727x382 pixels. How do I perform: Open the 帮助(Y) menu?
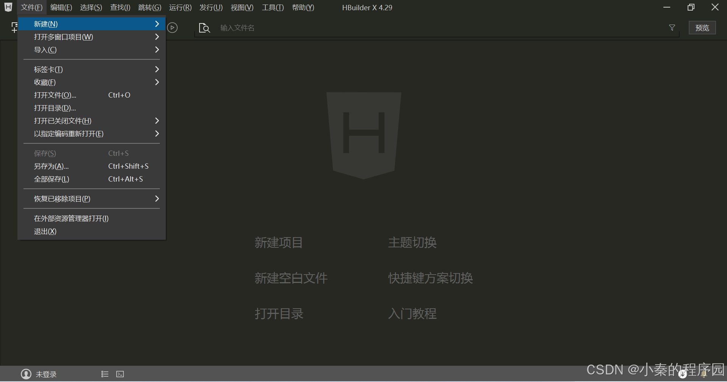tap(303, 8)
